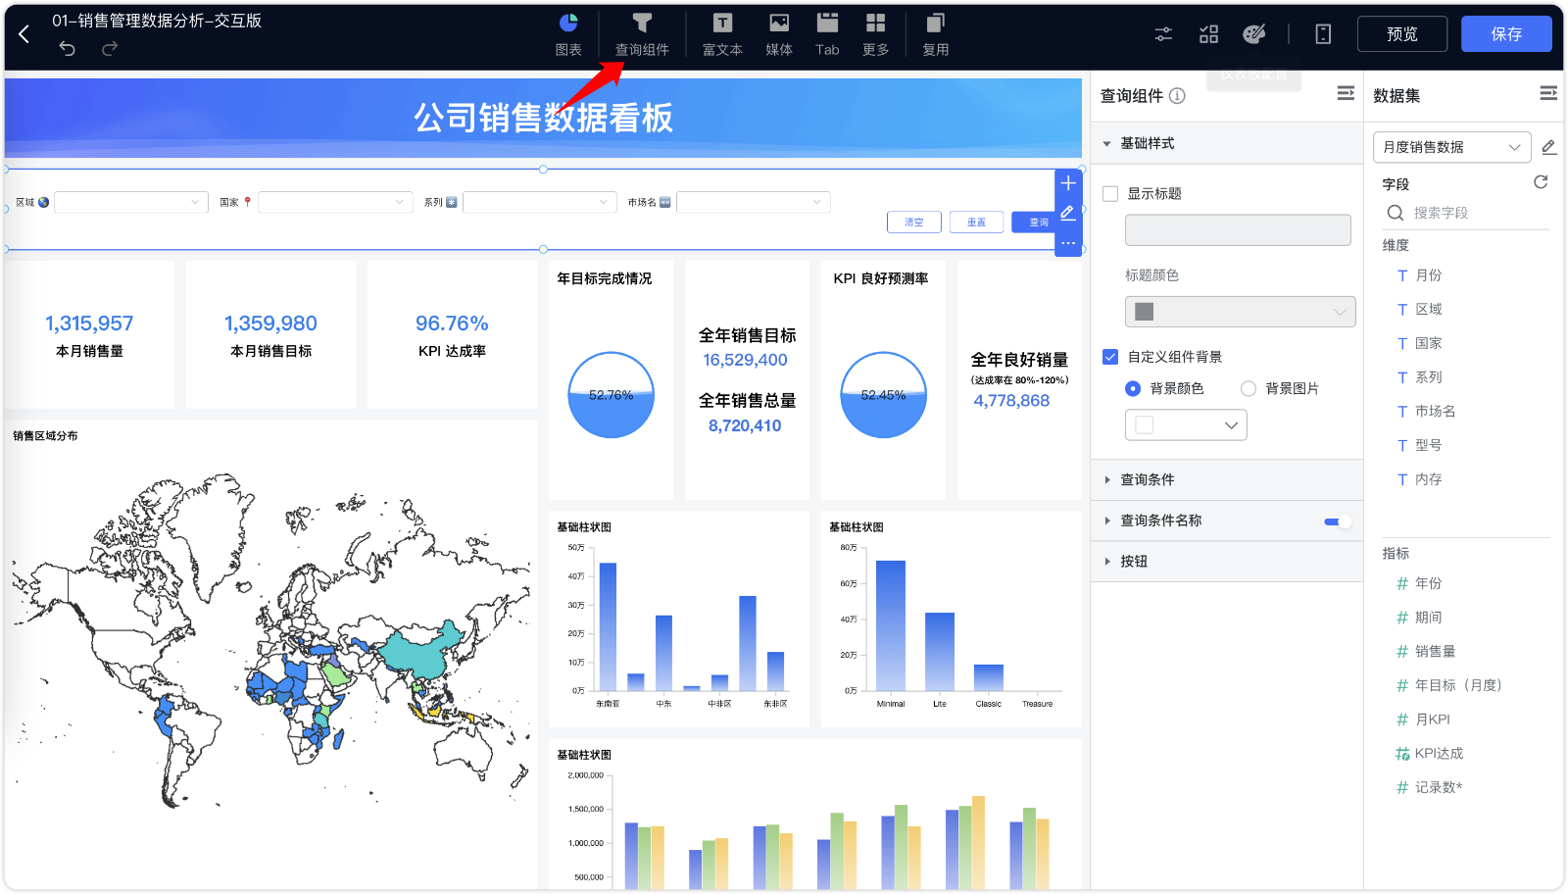Redo the last undone action
1568x894 pixels.
point(110,48)
